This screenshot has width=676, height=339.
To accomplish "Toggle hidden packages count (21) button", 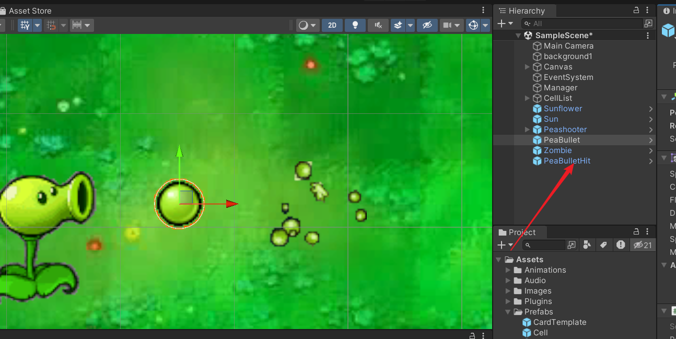I will tap(643, 245).
